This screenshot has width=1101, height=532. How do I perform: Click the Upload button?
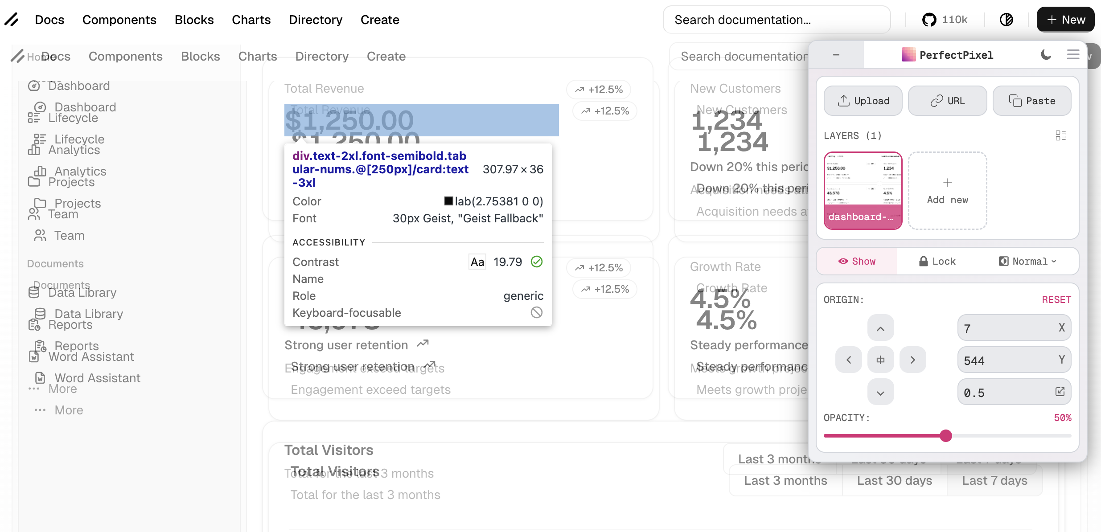[x=863, y=101]
